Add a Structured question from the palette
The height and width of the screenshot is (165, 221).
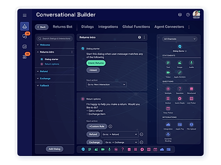pyautogui.click(x=191, y=89)
